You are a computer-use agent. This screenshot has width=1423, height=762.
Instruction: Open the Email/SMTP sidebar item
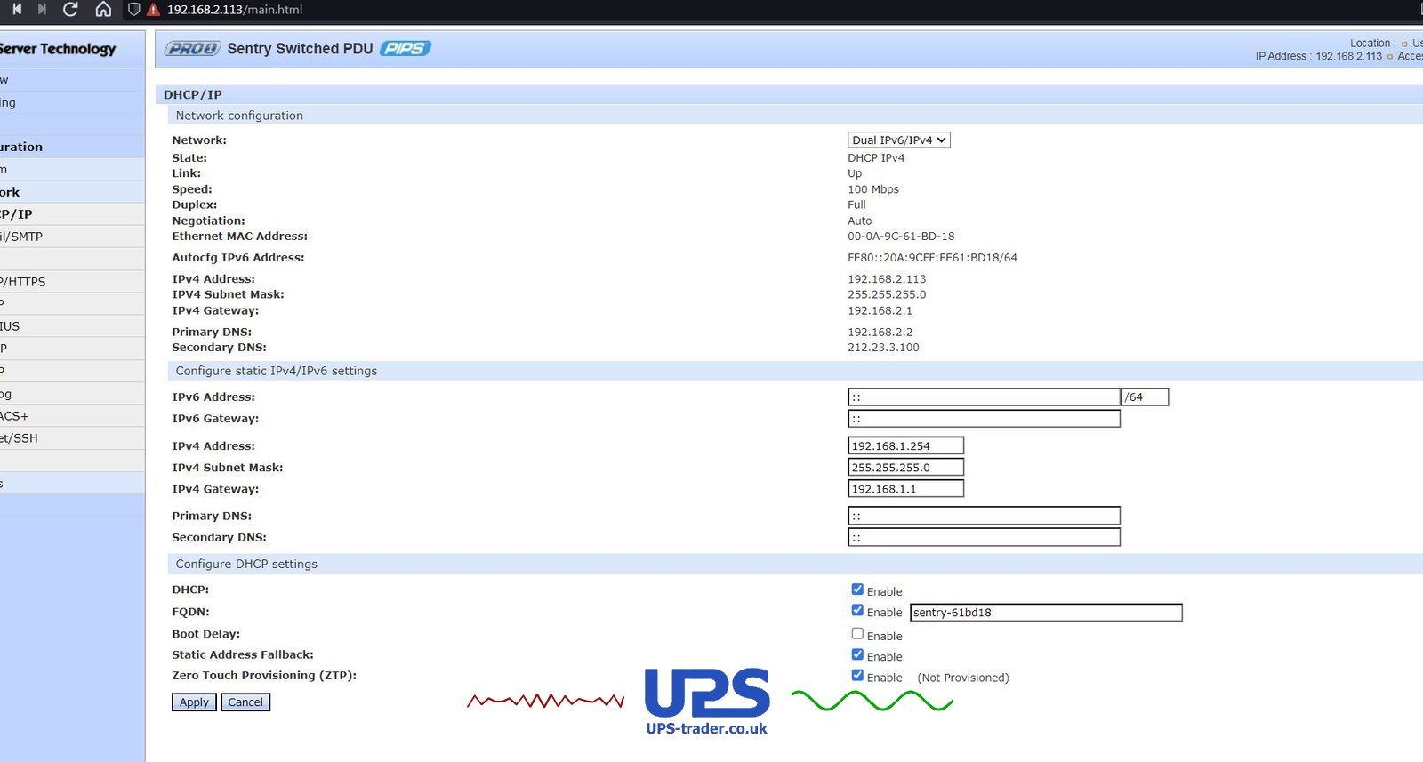tap(72, 237)
